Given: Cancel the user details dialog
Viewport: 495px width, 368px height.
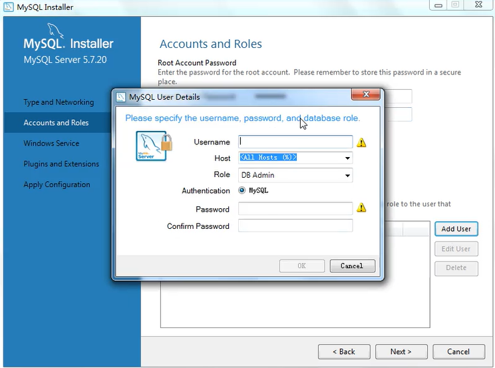Looking at the screenshot, I should point(353,266).
